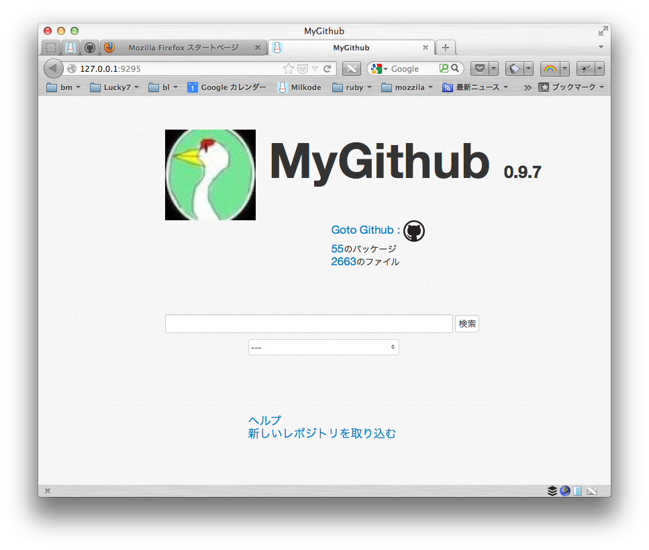
Task: Click the Pocket toolbar button
Action: coord(480,68)
